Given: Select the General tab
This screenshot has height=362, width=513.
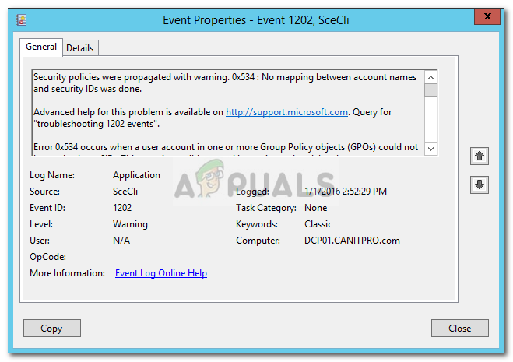Looking at the screenshot, I should (41, 47).
